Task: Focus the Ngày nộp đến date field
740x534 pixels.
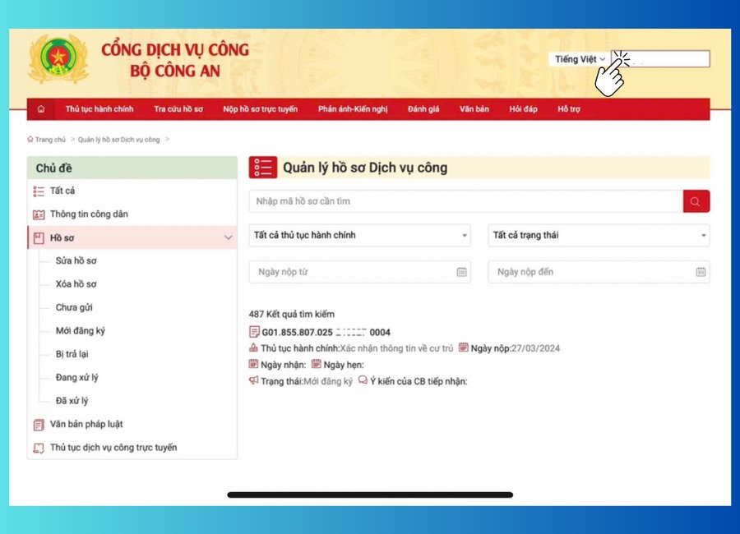Action: pyautogui.click(x=599, y=272)
